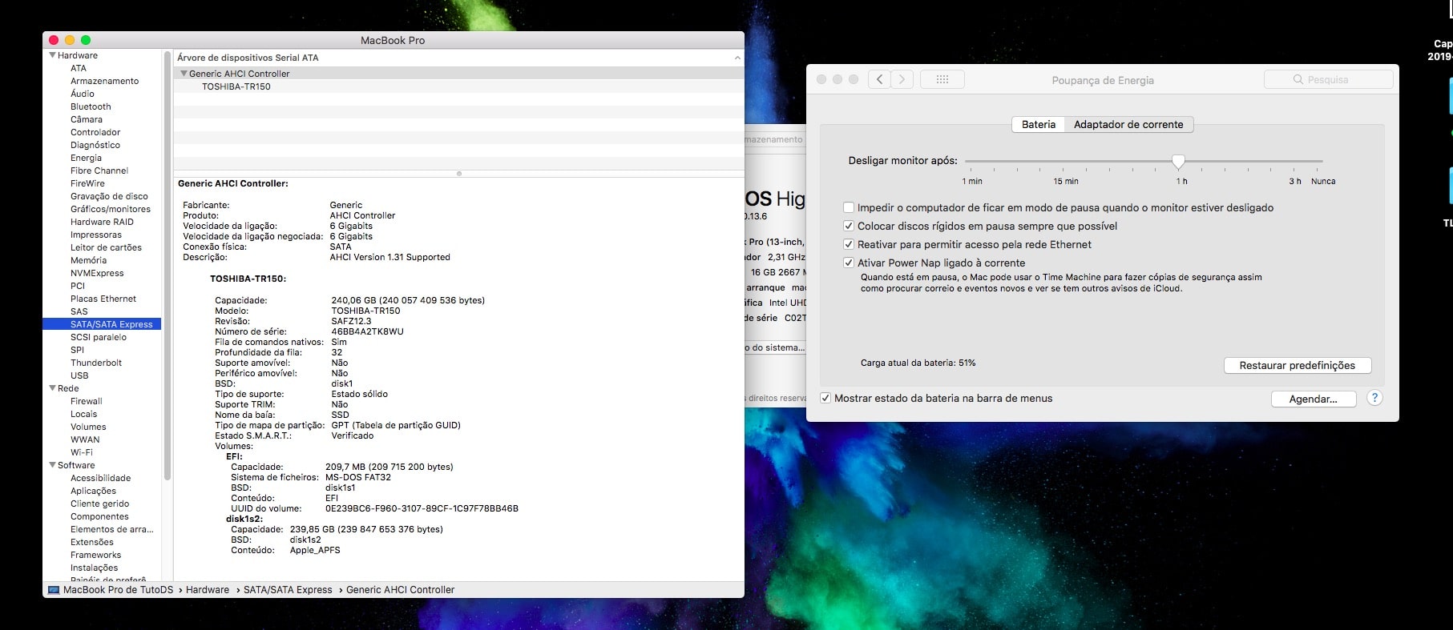The width and height of the screenshot is (1453, 630).
Task: Select PCI in sidebar
Action: pos(78,286)
